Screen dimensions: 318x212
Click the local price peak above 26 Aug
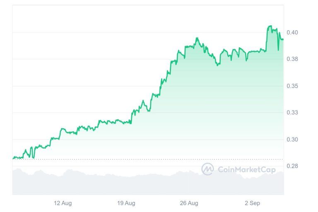point(197,38)
